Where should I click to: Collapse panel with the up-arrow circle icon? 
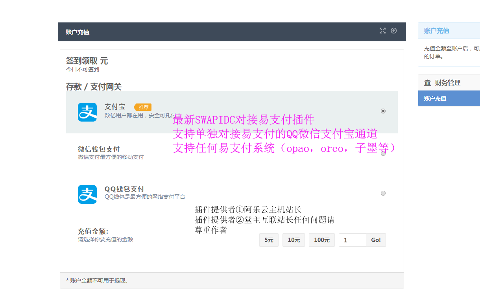[x=393, y=31]
